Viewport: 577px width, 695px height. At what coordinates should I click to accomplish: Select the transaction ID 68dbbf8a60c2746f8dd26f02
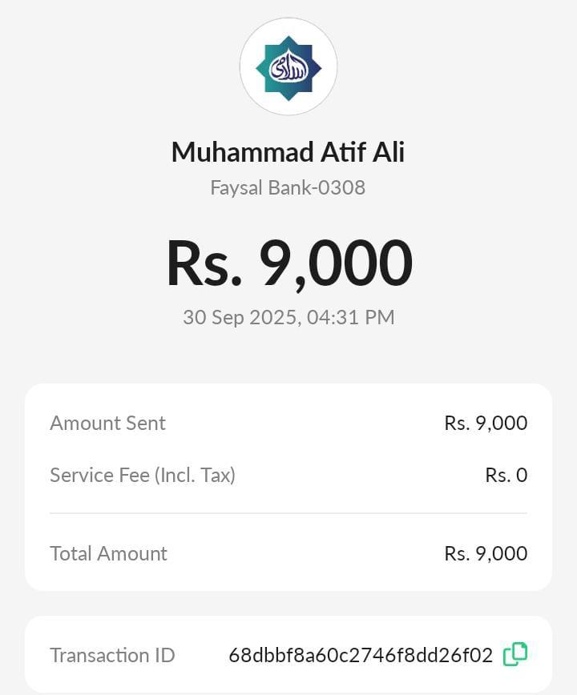click(361, 655)
